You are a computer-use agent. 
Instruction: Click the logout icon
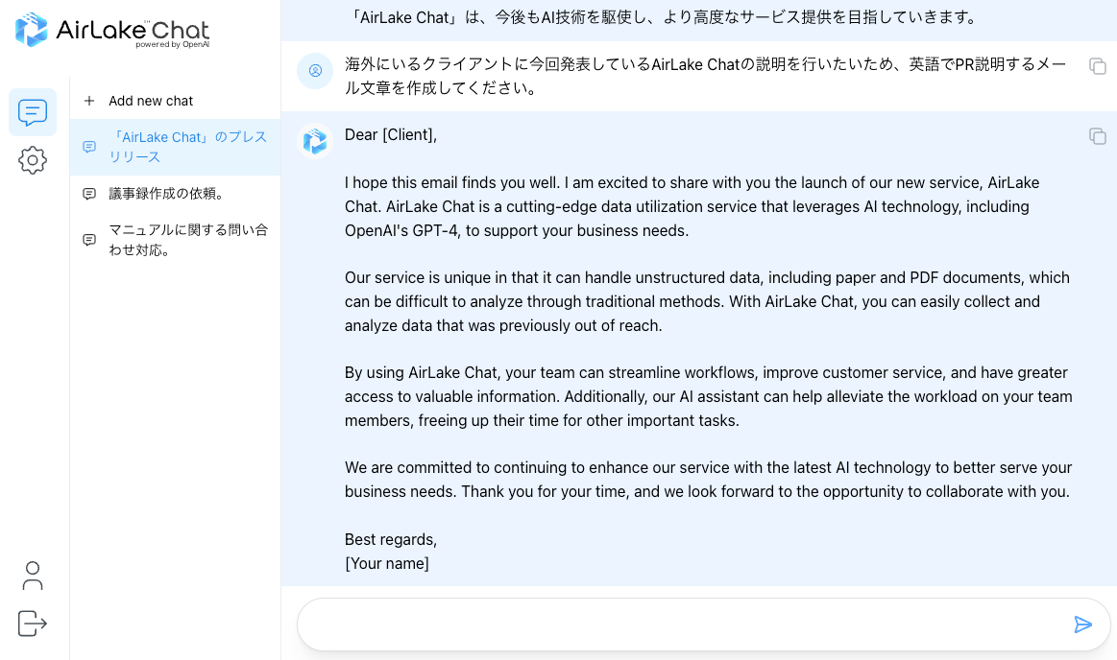coord(33,624)
